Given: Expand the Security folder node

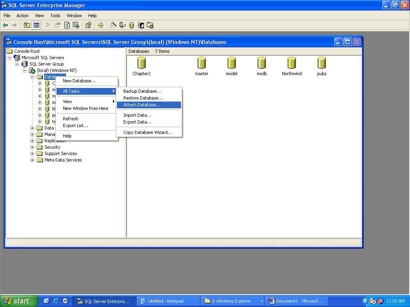Looking at the screenshot, I should pyautogui.click(x=32, y=147).
